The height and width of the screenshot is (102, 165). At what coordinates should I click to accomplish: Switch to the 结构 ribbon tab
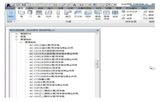click(x=30, y=8)
